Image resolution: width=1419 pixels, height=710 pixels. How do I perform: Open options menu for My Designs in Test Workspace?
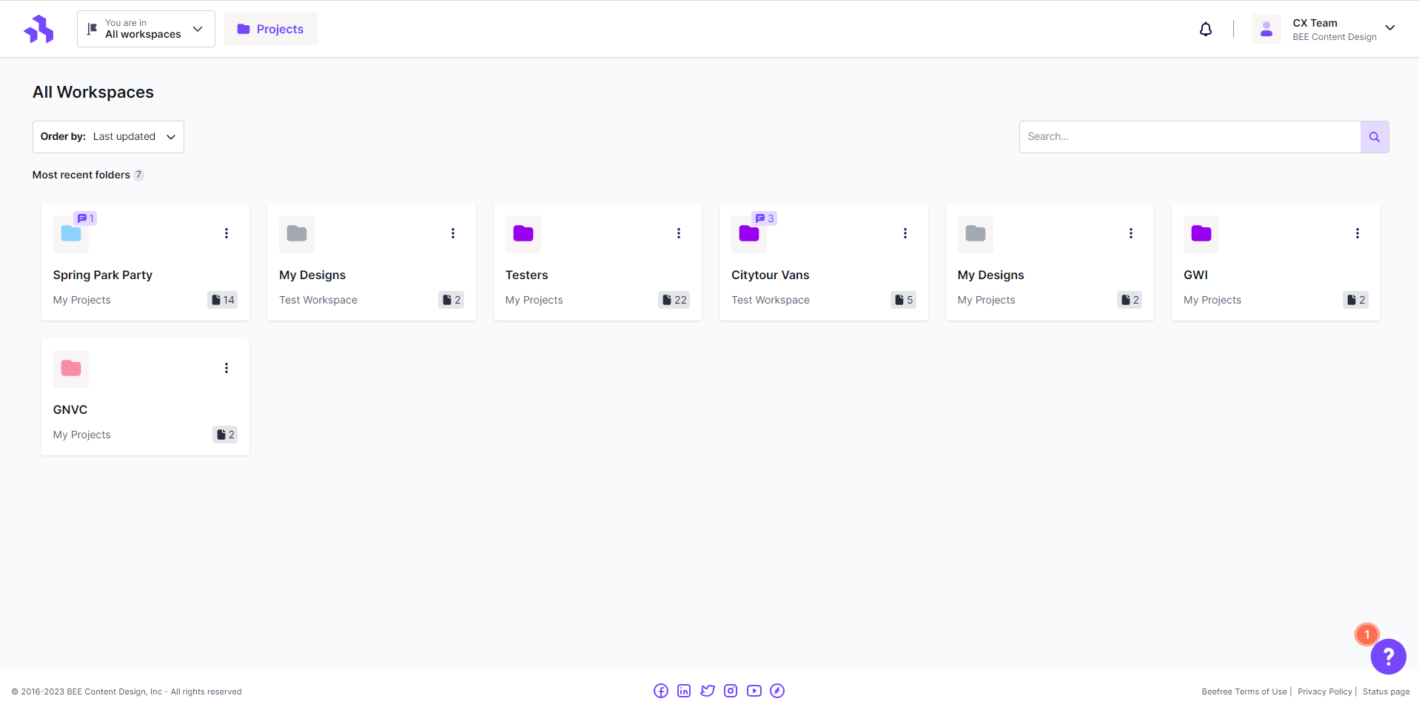453,233
